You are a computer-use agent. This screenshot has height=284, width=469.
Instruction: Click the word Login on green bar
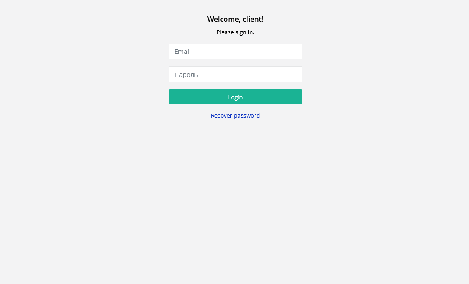tap(235, 97)
